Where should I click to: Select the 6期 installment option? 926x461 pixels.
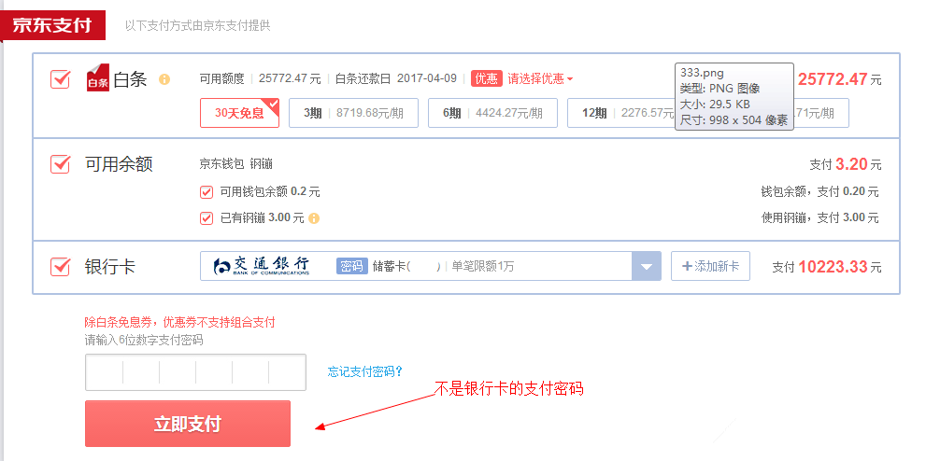click(x=492, y=113)
